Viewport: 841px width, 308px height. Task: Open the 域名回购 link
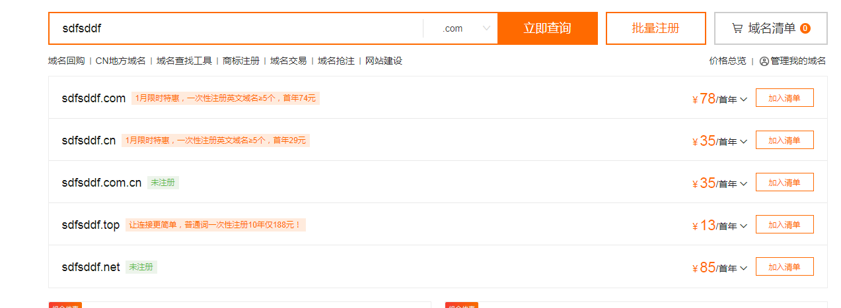tap(66, 61)
